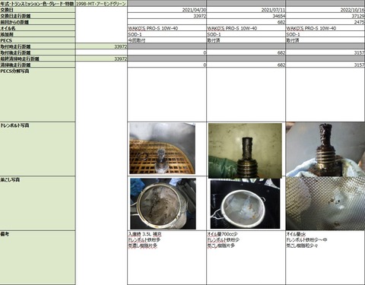365x285 pixels.
Task: Select the 2022/10/16 mesh strainer photo
Action: click(325, 204)
